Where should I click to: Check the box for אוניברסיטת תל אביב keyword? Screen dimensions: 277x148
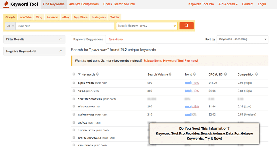coord(74,99)
